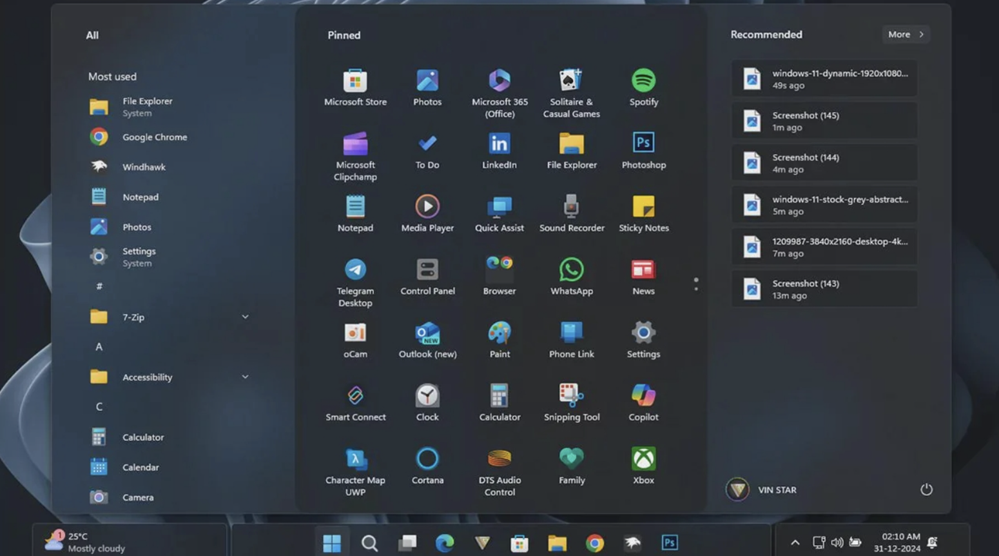
Task: Launch oCam
Action: 355,340
